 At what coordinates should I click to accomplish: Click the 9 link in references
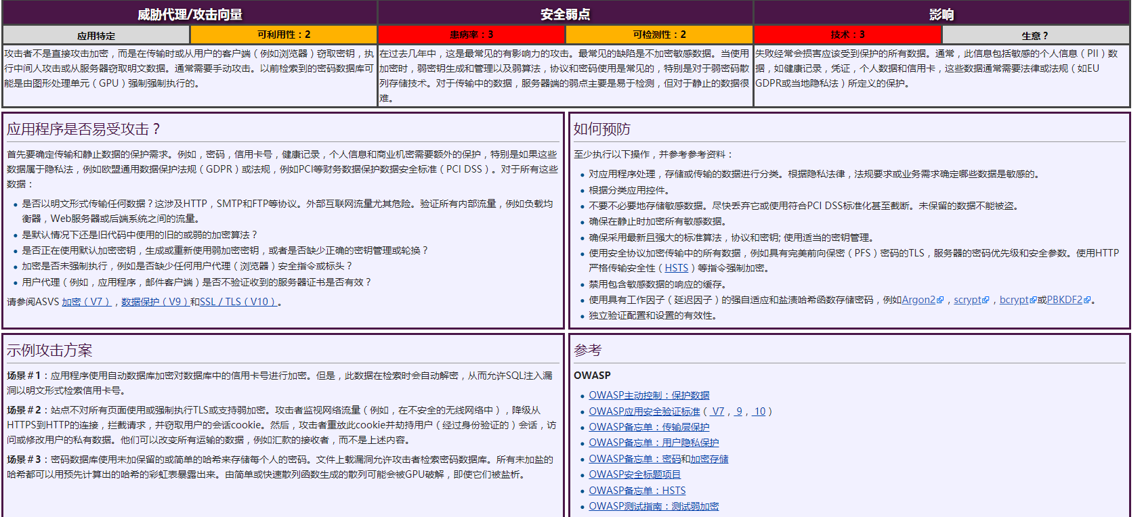click(x=739, y=411)
